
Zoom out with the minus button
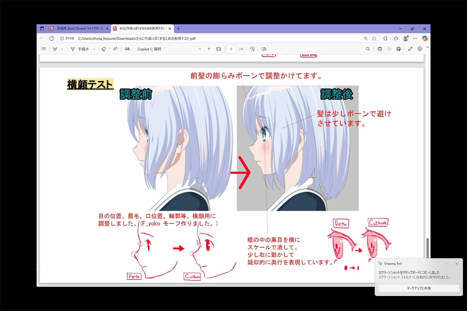[199, 49]
